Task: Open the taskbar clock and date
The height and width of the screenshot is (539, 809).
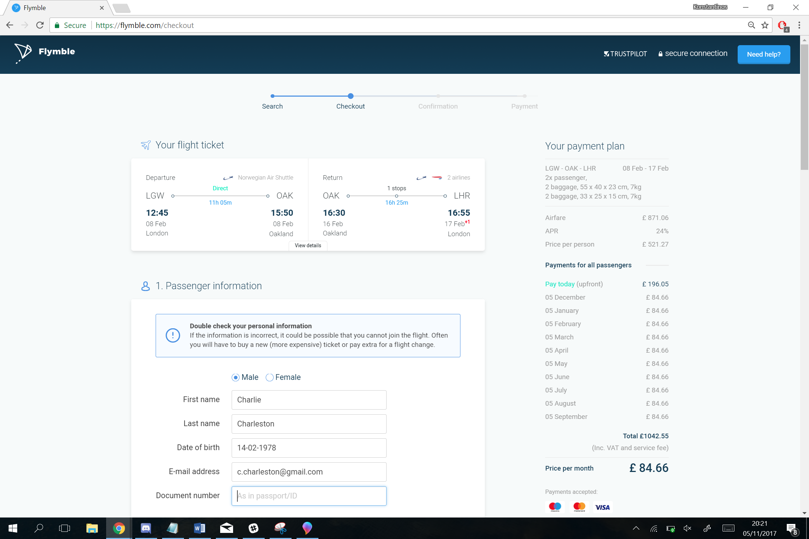Action: (x=760, y=528)
